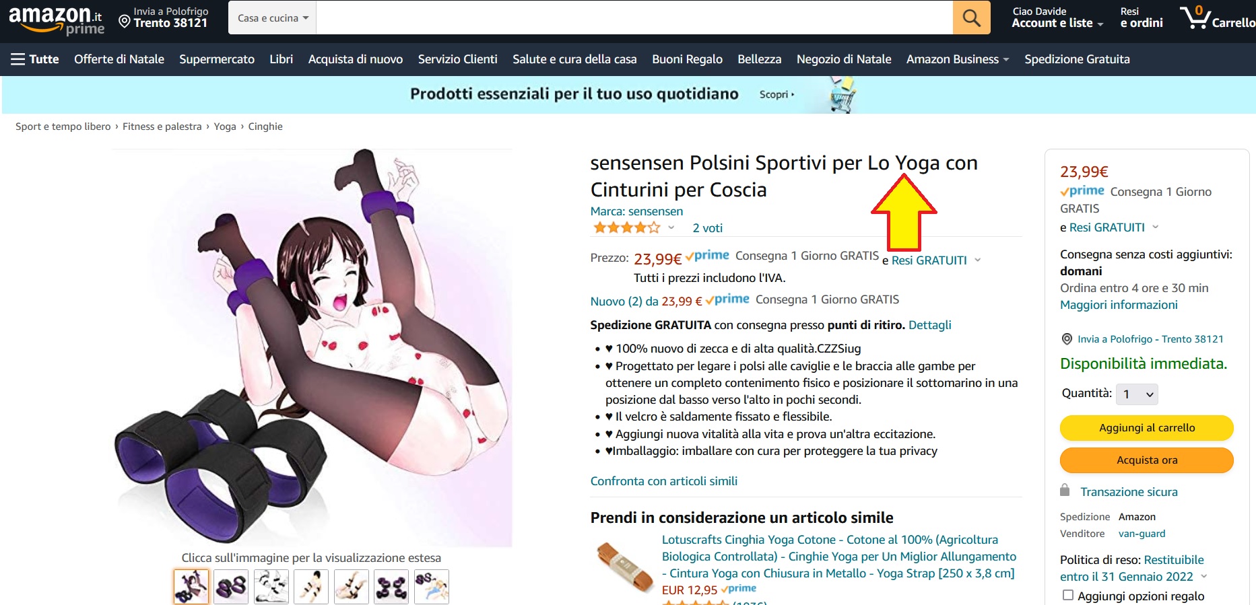Click the delivery location pin icon
The image size is (1256, 605).
coord(125,22)
